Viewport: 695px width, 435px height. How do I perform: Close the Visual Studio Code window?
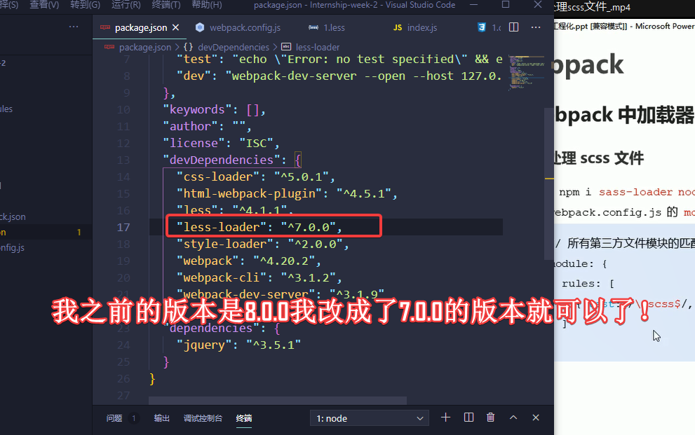(x=538, y=5)
